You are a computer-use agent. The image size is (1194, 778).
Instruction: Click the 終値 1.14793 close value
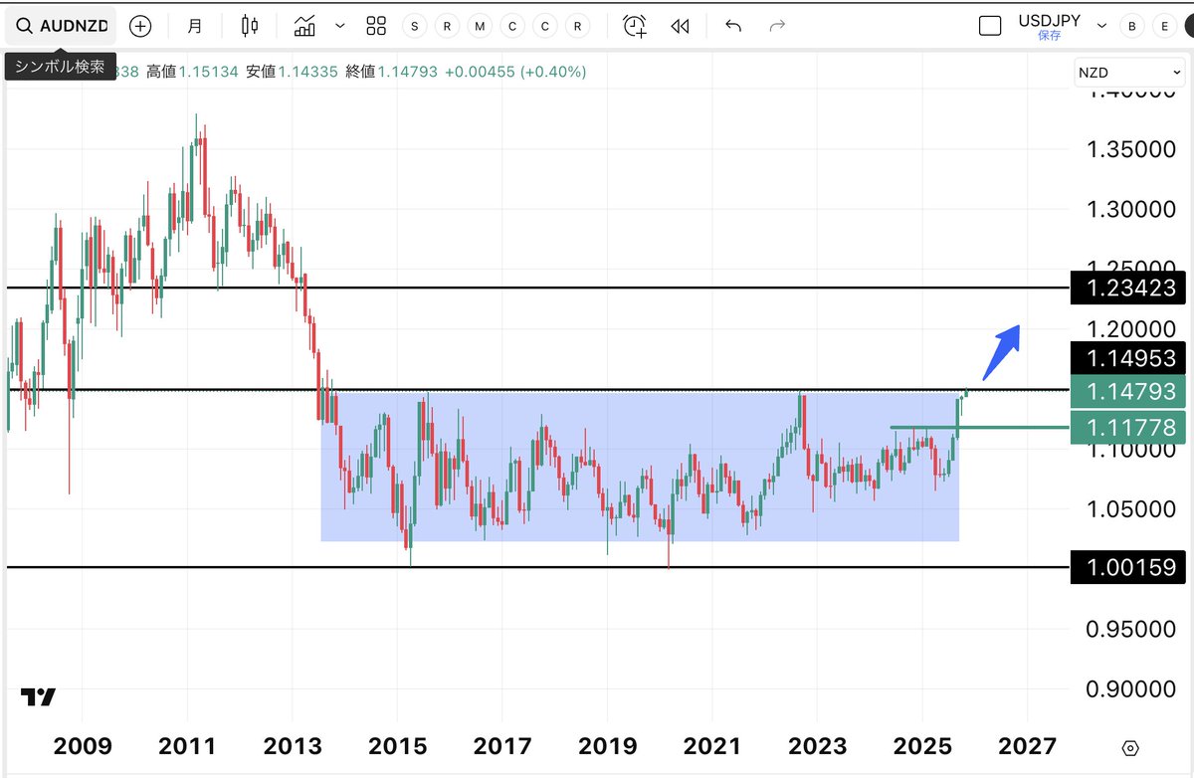[x=393, y=72]
